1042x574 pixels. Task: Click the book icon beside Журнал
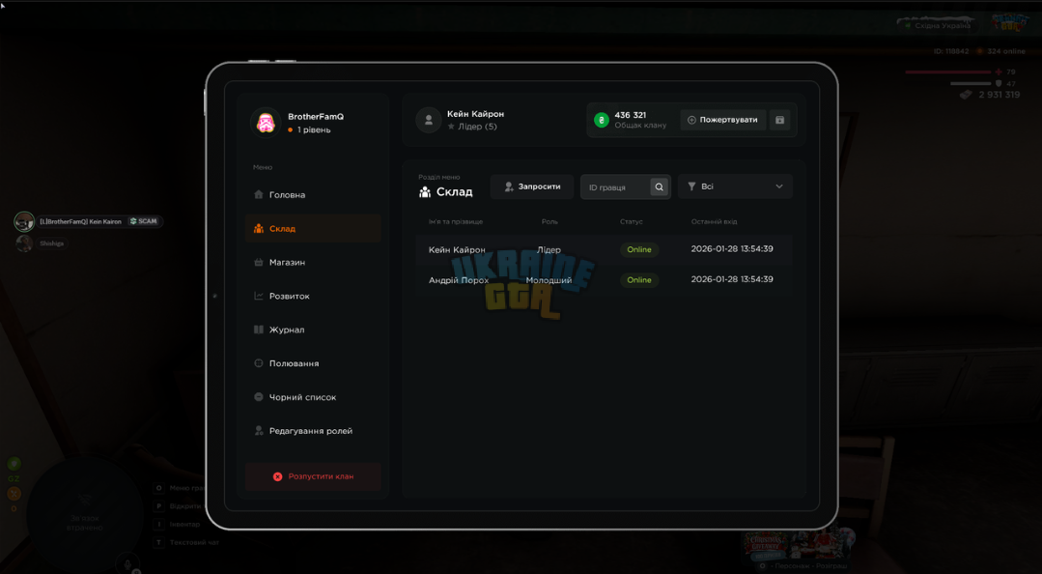(259, 330)
